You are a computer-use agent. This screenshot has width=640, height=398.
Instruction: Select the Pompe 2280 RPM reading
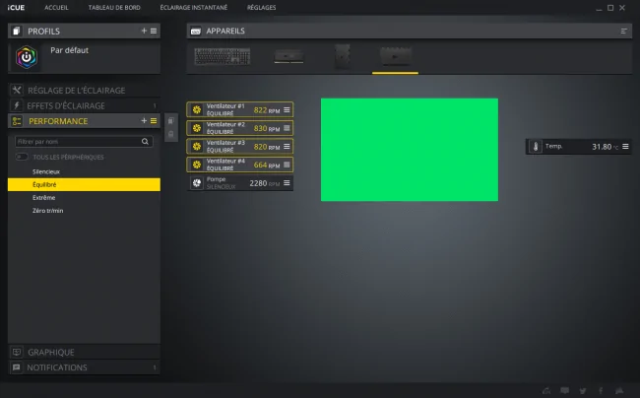pyautogui.click(x=265, y=183)
